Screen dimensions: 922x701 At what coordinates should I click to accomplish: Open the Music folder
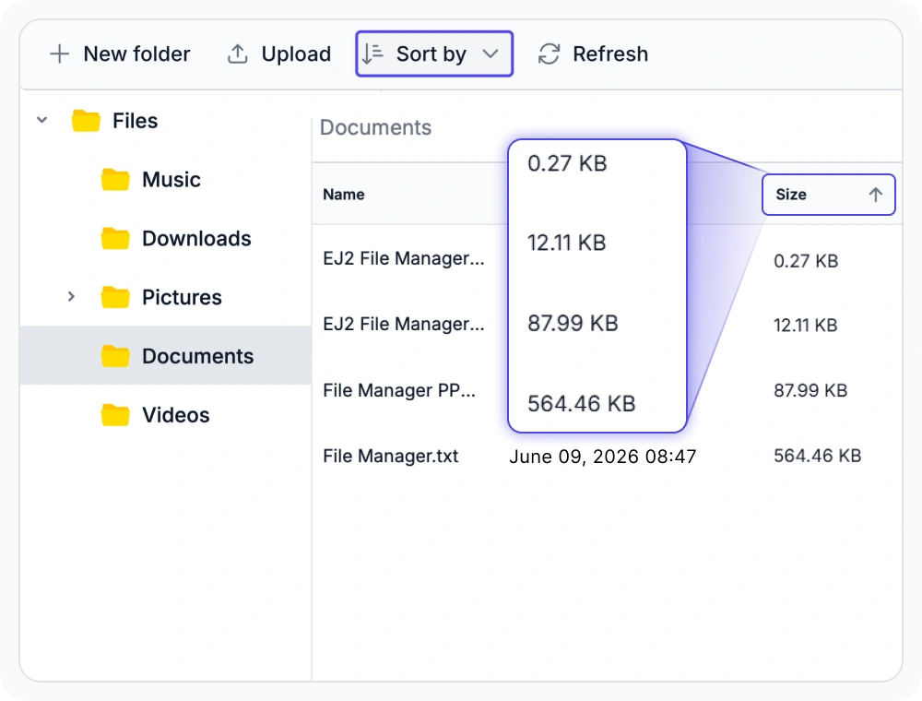[171, 179]
